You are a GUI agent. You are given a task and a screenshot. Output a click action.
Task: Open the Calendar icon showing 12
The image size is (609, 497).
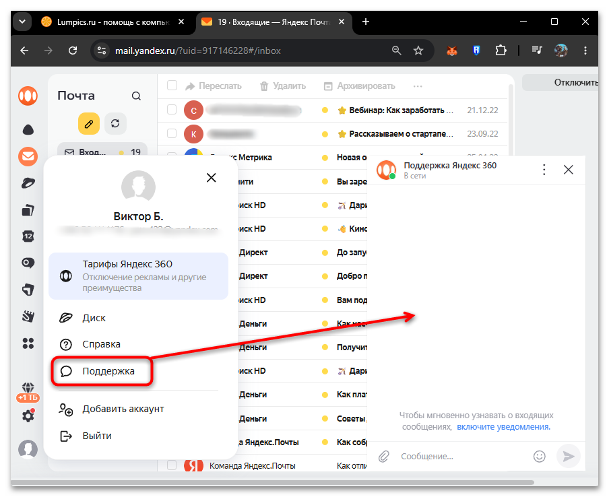28,236
